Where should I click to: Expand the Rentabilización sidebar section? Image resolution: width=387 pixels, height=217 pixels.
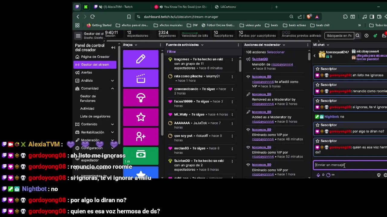click(x=112, y=132)
